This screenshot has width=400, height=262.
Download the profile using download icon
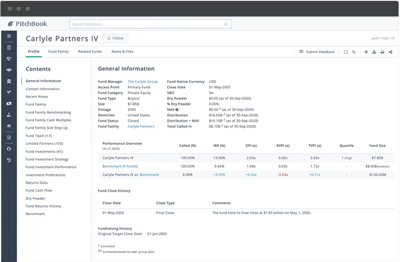pyautogui.click(x=374, y=52)
